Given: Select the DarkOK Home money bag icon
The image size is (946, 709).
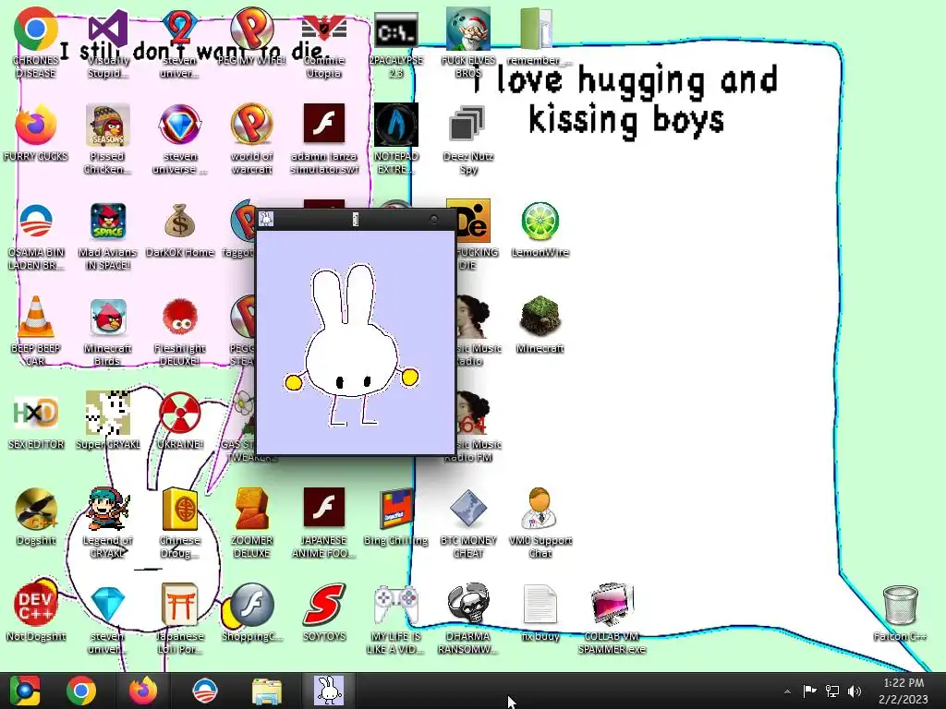Looking at the screenshot, I should [180, 222].
